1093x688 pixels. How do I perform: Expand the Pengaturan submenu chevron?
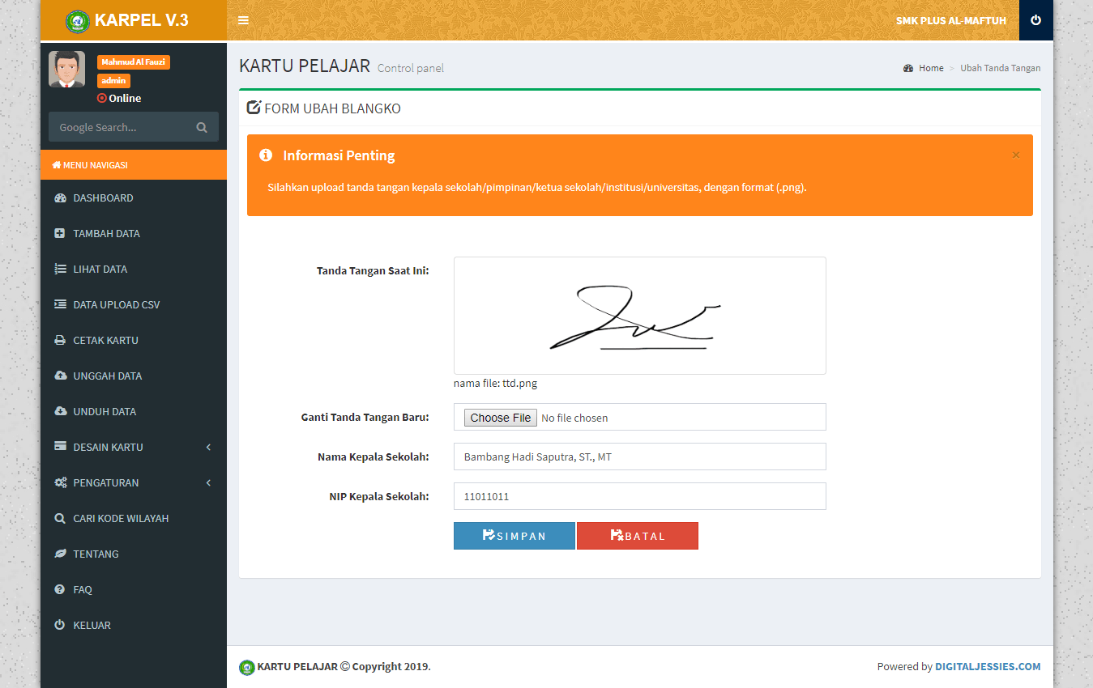[208, 483]
